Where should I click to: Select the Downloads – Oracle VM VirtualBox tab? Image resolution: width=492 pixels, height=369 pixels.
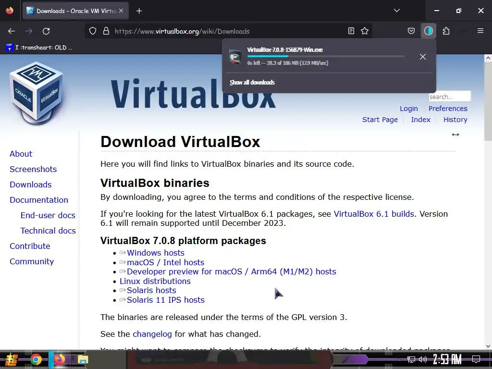[75, 11]
